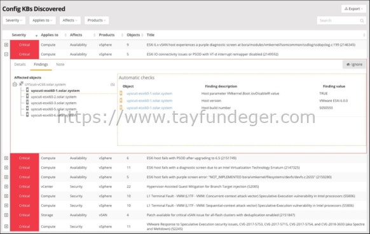370x234 pixels.
Task: Select host icon for uyscuti-esxi60-2.solar.system
Action: (x=27, y=96)
